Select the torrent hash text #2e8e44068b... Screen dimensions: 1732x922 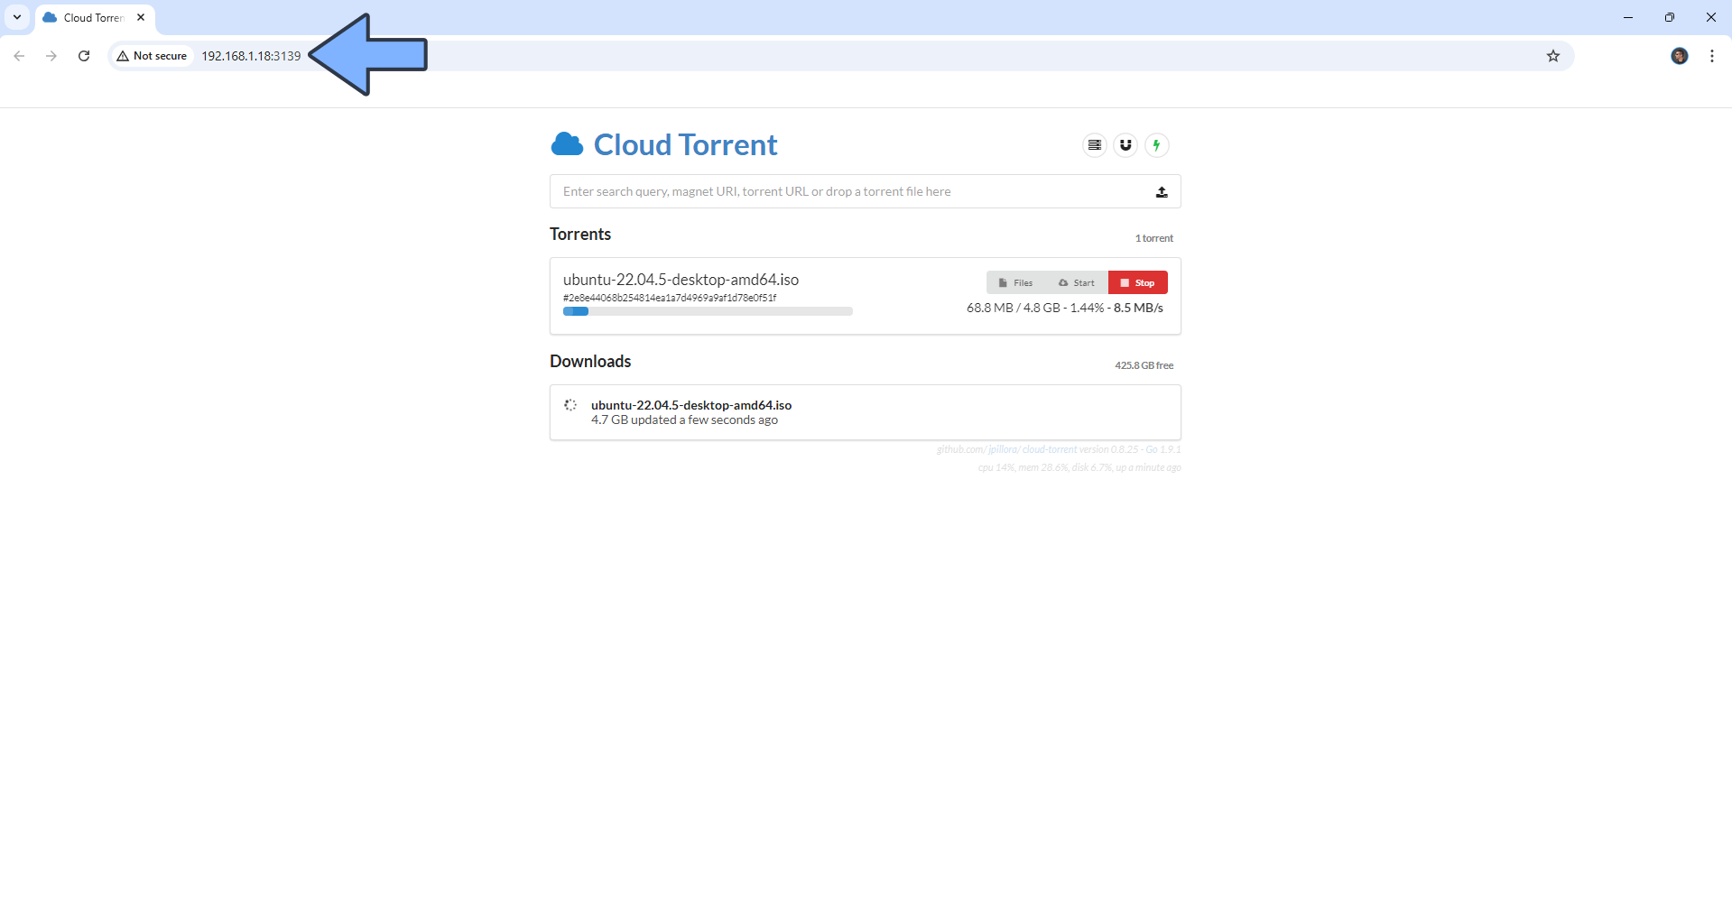[x=670, y=298]
